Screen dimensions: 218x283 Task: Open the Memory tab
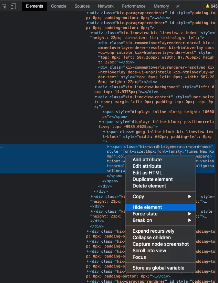coord(161,6)
